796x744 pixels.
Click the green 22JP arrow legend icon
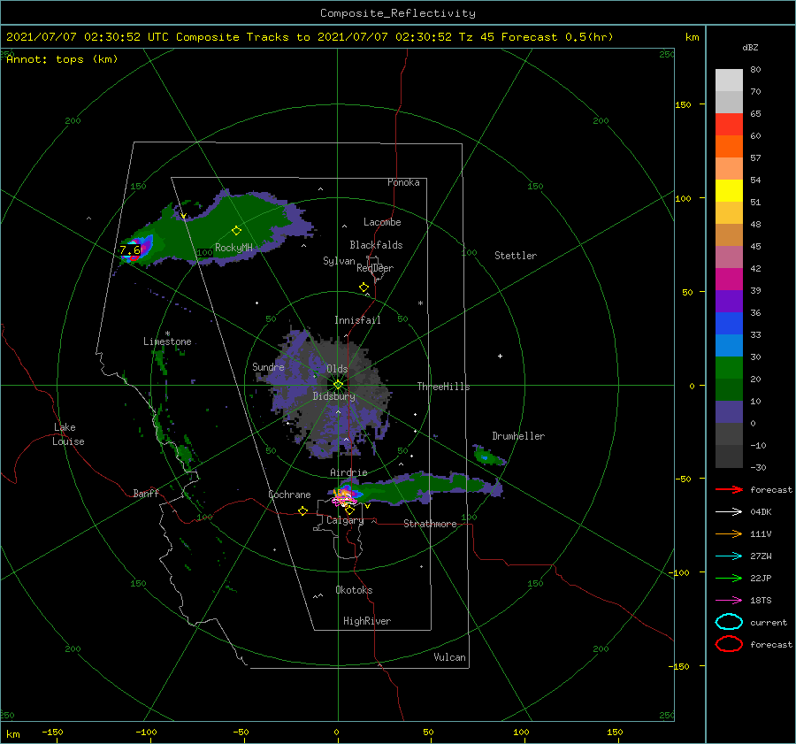tap(729, 578)
